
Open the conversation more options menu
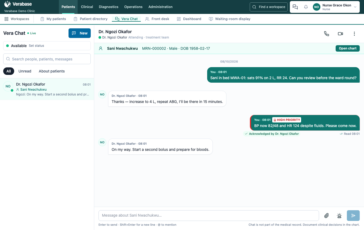[354, 34]
